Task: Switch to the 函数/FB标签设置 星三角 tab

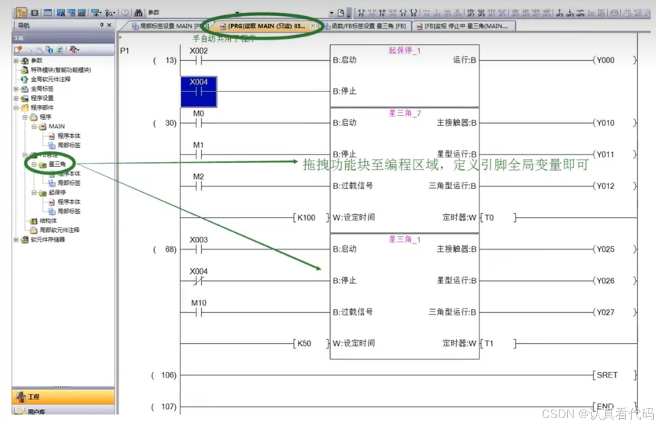Action: [367, 25]
